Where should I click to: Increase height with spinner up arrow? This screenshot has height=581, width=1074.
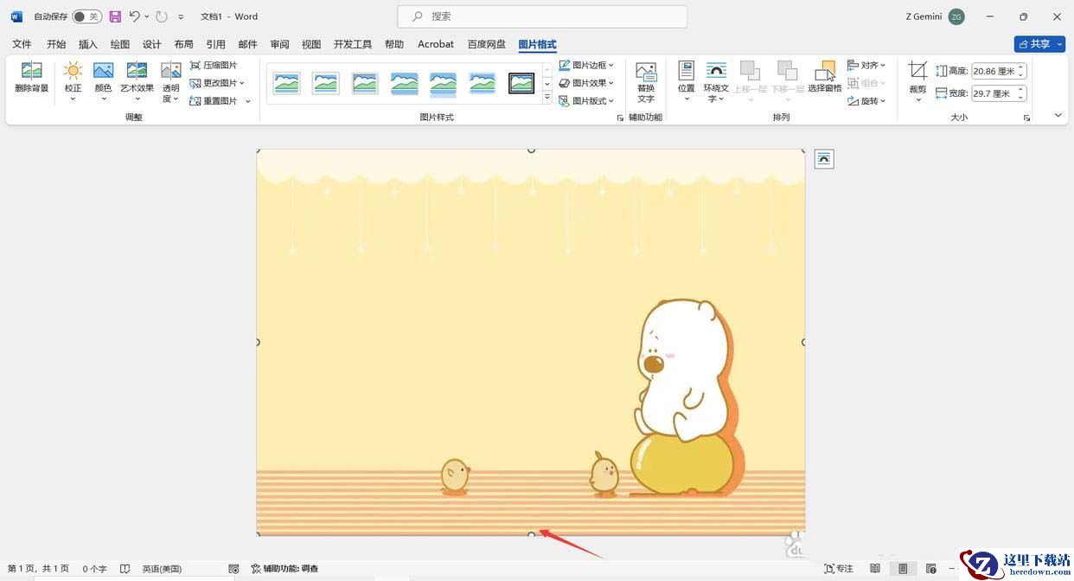tap(1021, 67)
